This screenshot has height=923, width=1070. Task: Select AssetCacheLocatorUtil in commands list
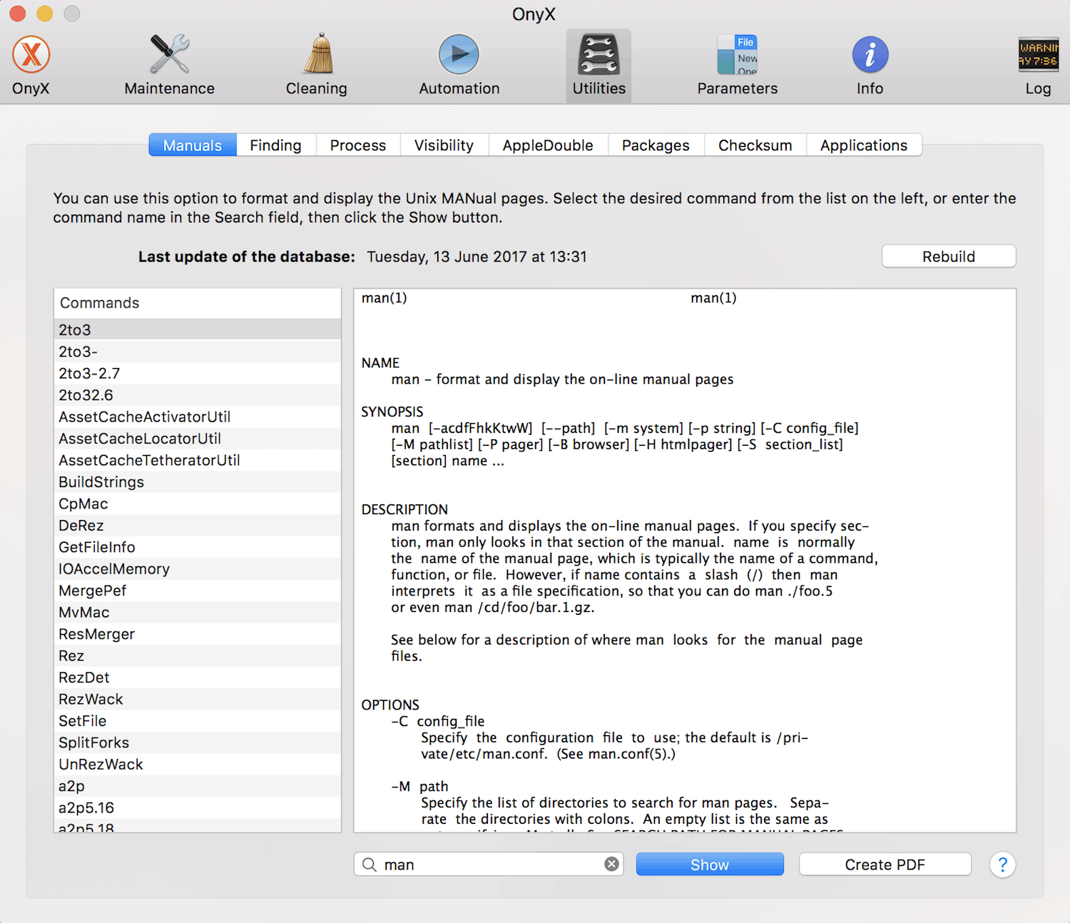point(140,439)
